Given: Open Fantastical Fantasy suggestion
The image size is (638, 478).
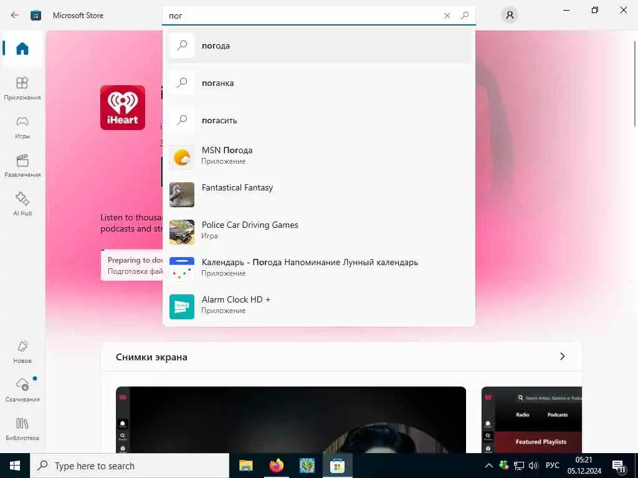Looking at the screenshot, I should (318, 195).
